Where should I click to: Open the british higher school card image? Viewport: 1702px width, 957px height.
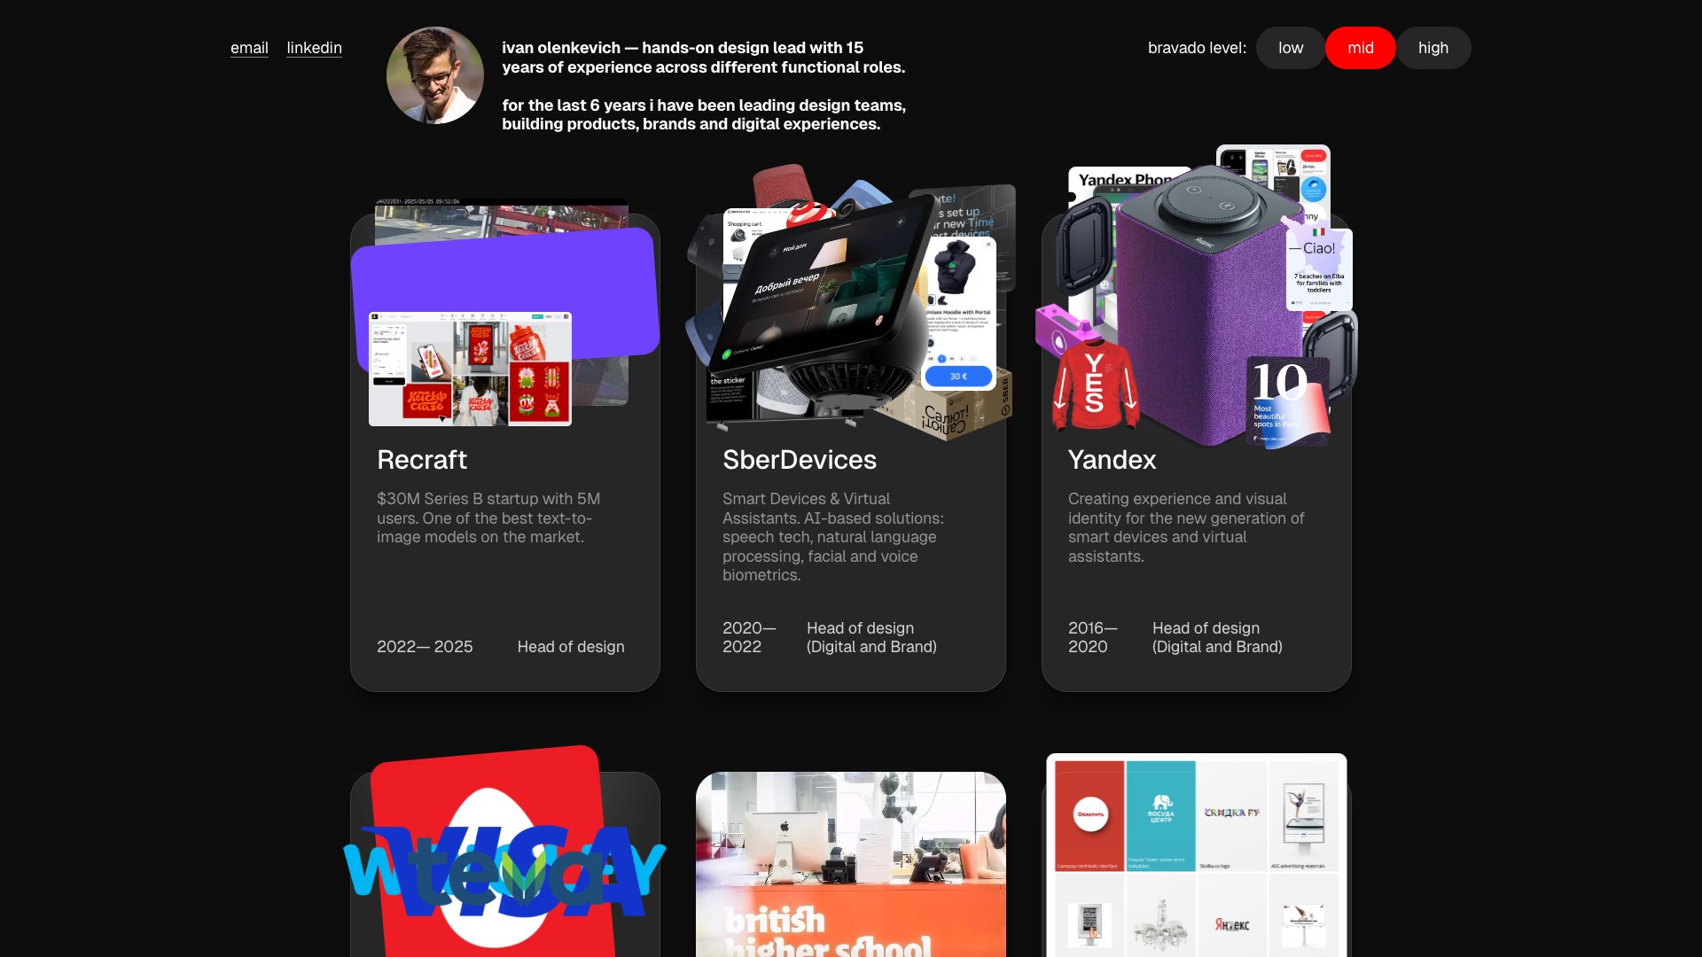851,864
